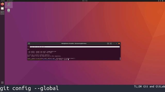165x92 pixels.
Task: Click the Activities button
Action: 3,1
